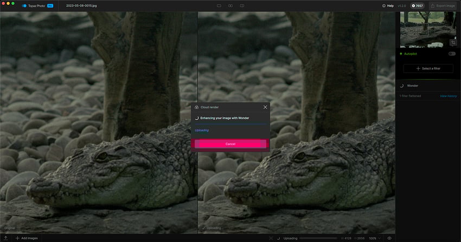Image resolution: width=461 pixels, height=242 pixels.
Task: Click the version label v1.2.0
Action: tap(401, 5)
